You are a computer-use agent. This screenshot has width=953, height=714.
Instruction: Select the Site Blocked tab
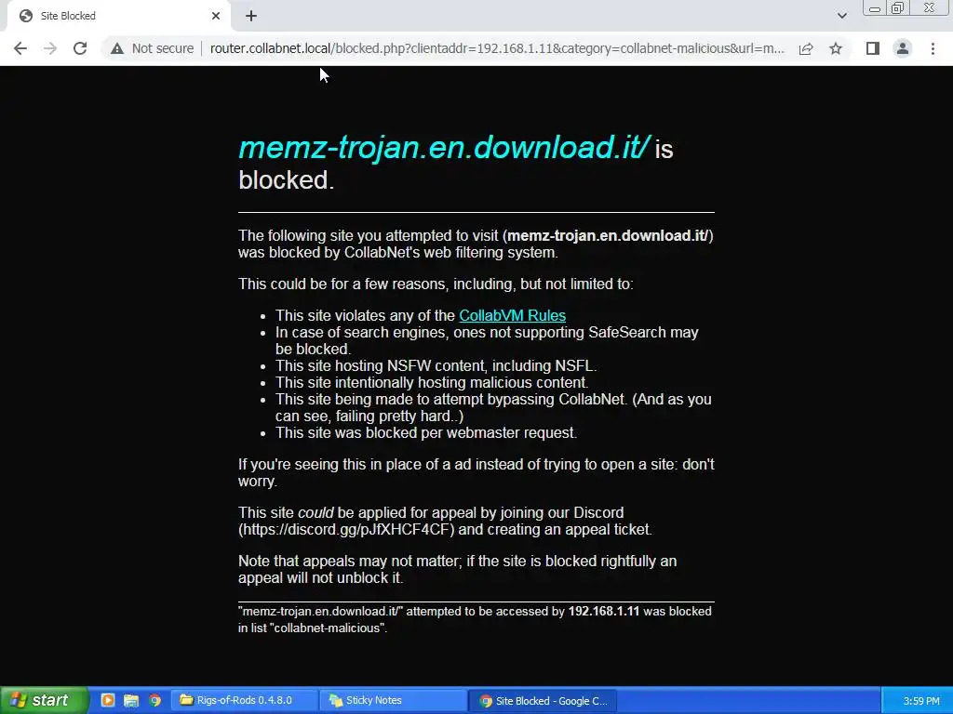118,16
